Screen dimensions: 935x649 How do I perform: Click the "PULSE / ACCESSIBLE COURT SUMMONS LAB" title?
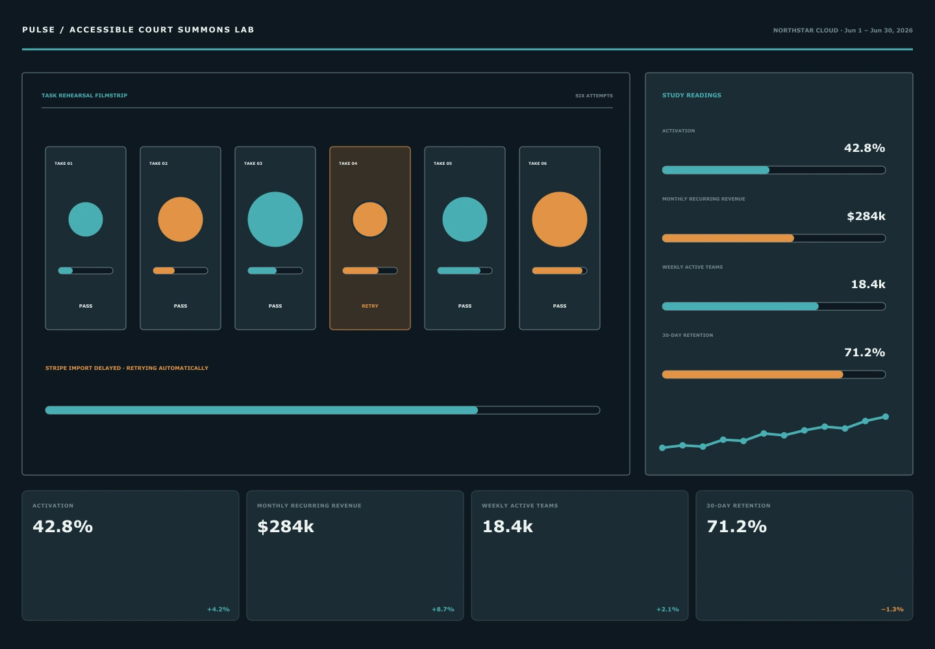pyautogui.click(x=138, y=30)
